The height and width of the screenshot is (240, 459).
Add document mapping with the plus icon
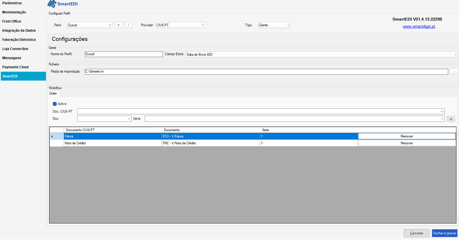pos(451,119)
